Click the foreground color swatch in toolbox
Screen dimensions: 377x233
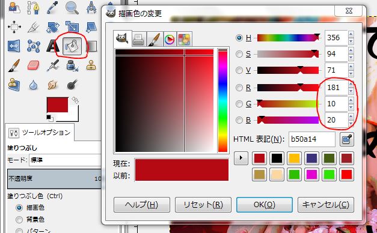click(58, 104)
